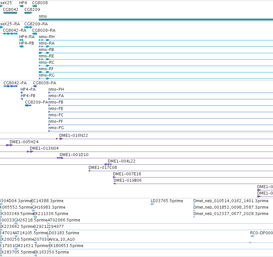Click the AT02066.5prime EST label
Image resolution: width=273 pixels, height=257 pixels.
click(64, 220)
